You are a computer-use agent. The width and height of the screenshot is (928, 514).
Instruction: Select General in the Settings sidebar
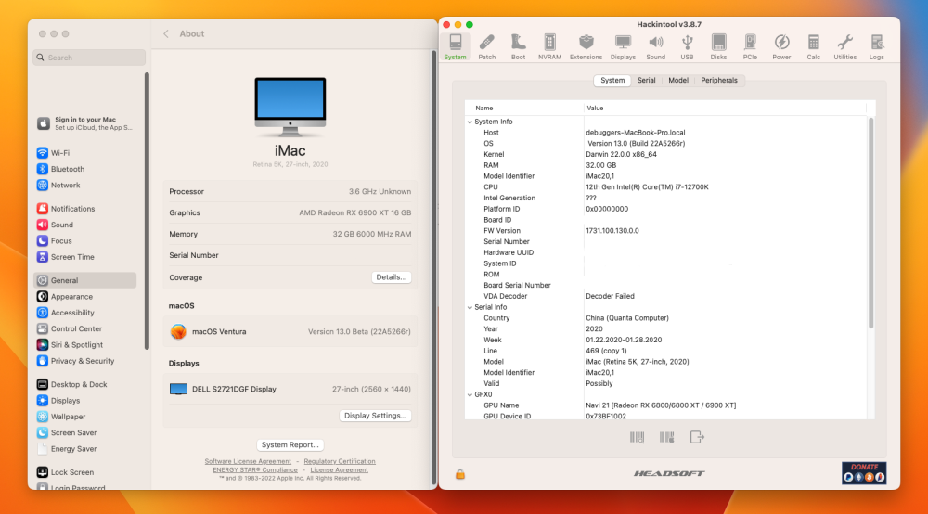point(84,280)
